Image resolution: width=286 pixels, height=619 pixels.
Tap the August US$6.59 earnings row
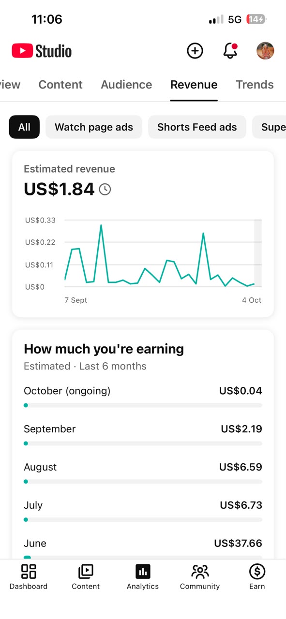143,472
